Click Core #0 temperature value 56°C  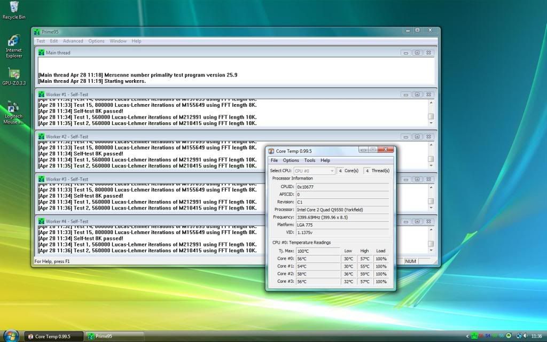(x=318, y=259)
